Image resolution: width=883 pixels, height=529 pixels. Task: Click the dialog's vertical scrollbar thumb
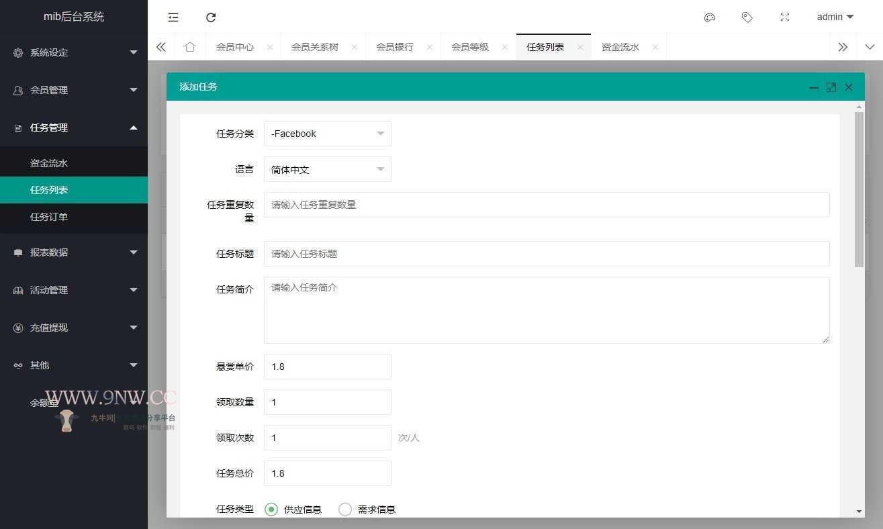click(x=859, y=190)
